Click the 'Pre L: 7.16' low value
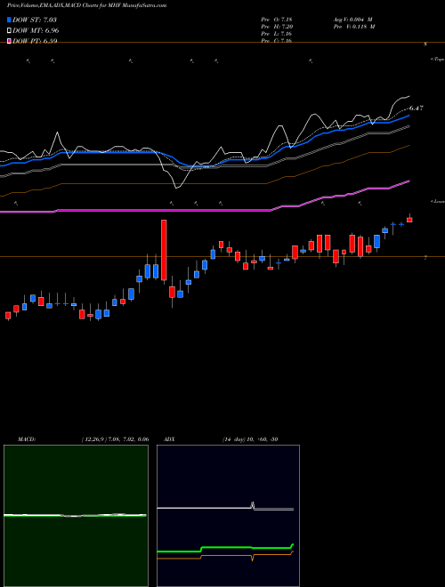 pos(277,34)
